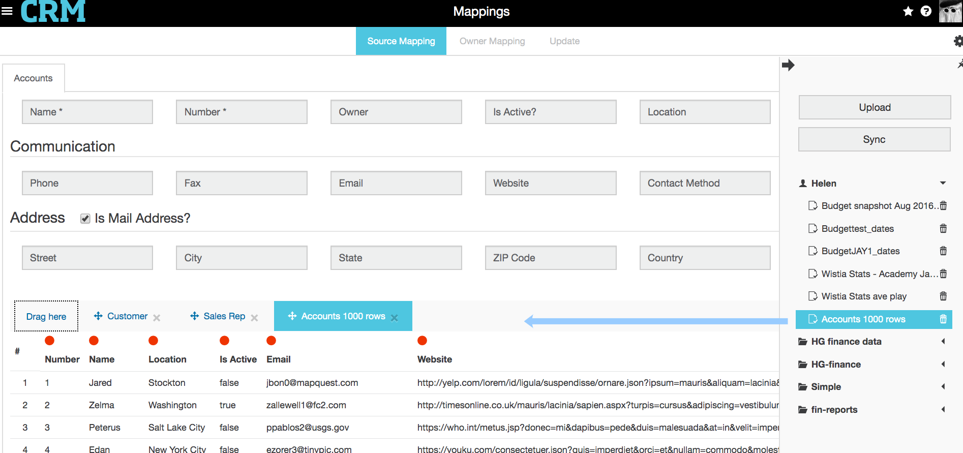Open the settings gear icon
The width and height of the screenshot is (963, 453).
click(x=958, y=41)
